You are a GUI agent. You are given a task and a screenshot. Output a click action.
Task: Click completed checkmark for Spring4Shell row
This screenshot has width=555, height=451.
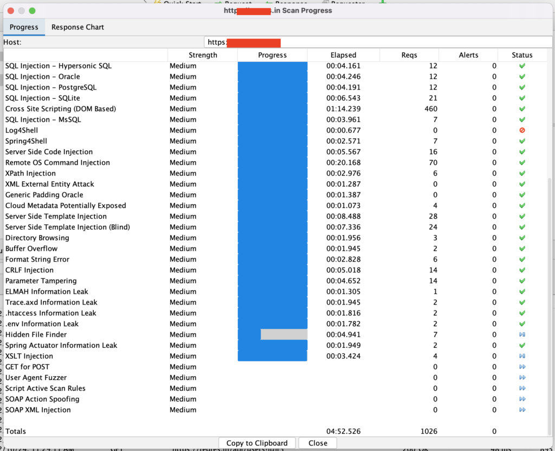point(522,141)
